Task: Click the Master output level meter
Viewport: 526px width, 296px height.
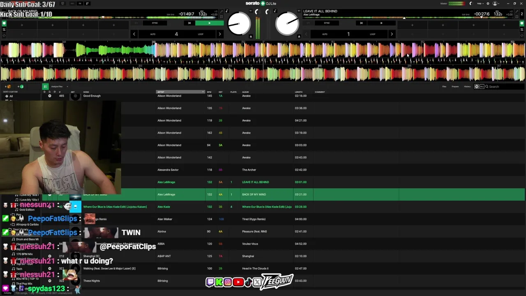Action: click(457, 3)
